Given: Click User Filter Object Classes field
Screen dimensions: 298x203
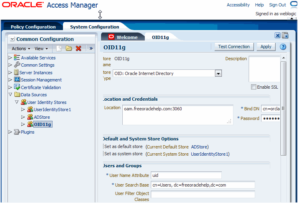Looking at the screenshot, I should pyautogui.click(x=203, y=195).
